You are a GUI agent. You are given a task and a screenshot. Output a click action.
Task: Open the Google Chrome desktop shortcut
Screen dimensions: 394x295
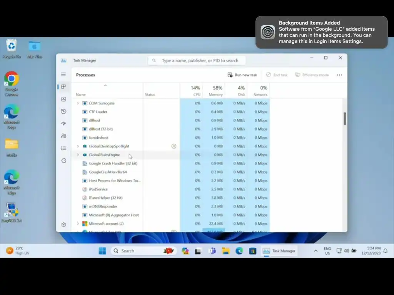(x=11, y=84)
